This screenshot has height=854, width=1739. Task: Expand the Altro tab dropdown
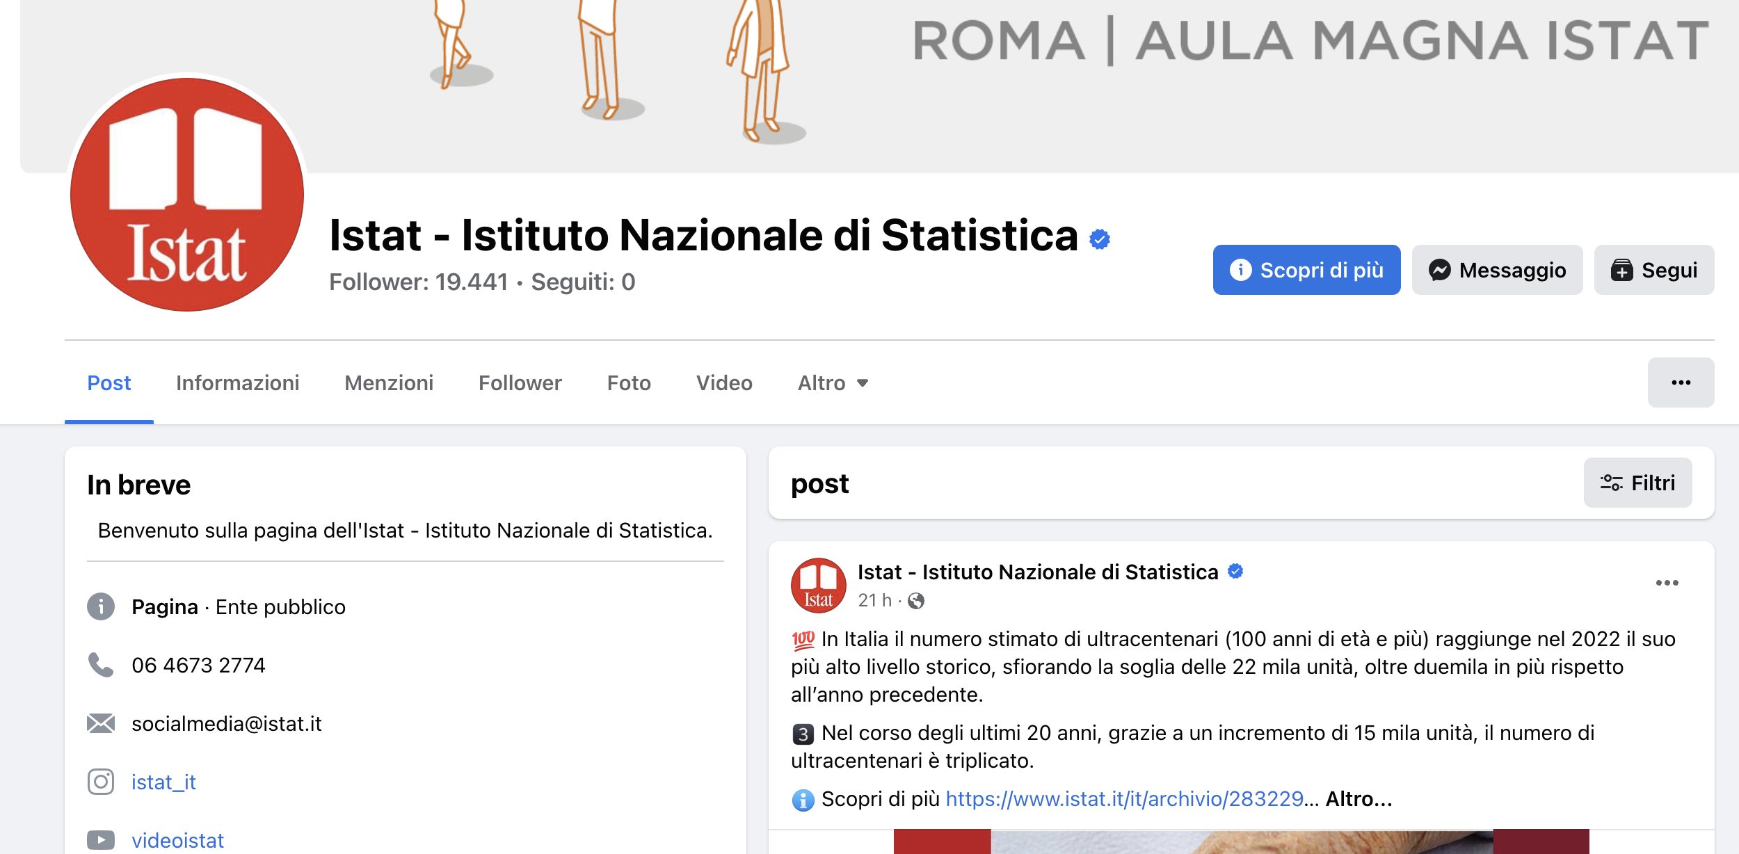coord(833,383)
